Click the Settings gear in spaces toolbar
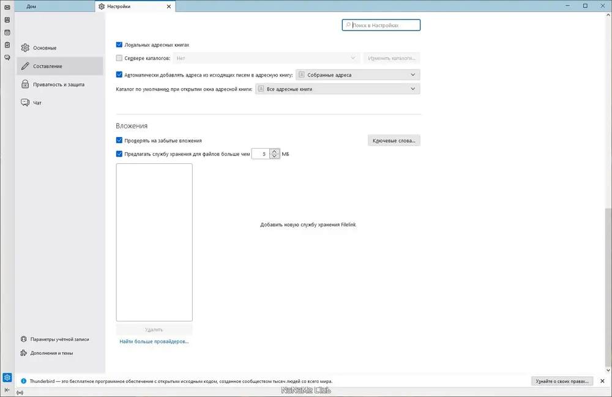Image resolution: width=612 pixels, height=397 pixels. pyautogui.click(x=7, y=377)
